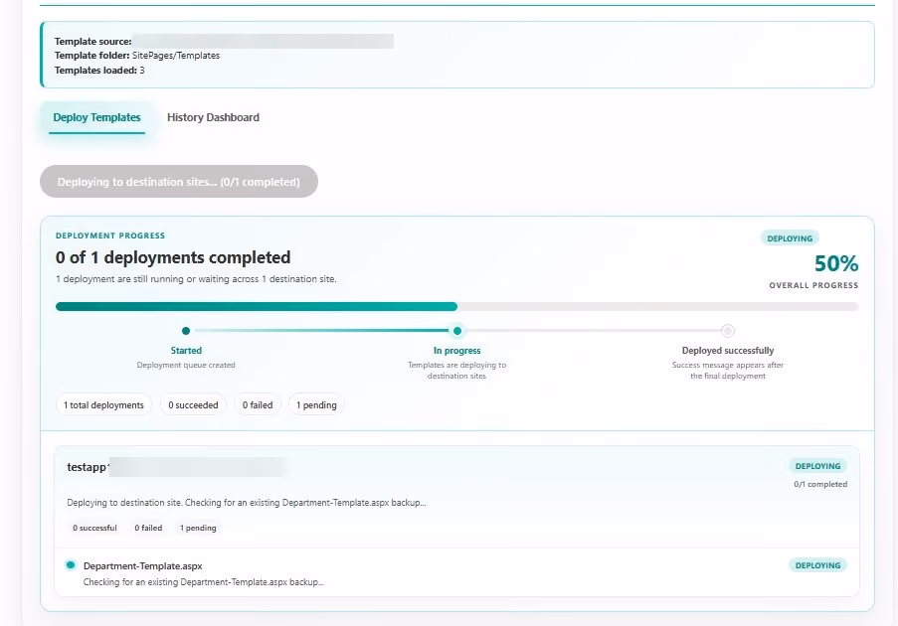Screen dimensions: 898x626
Task: Open the History Dashboard tab
Action: click(x=213, y=117)
